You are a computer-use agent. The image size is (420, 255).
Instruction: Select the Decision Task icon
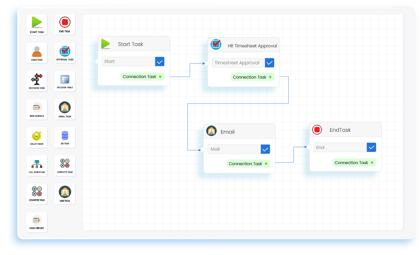pos(37,81)
